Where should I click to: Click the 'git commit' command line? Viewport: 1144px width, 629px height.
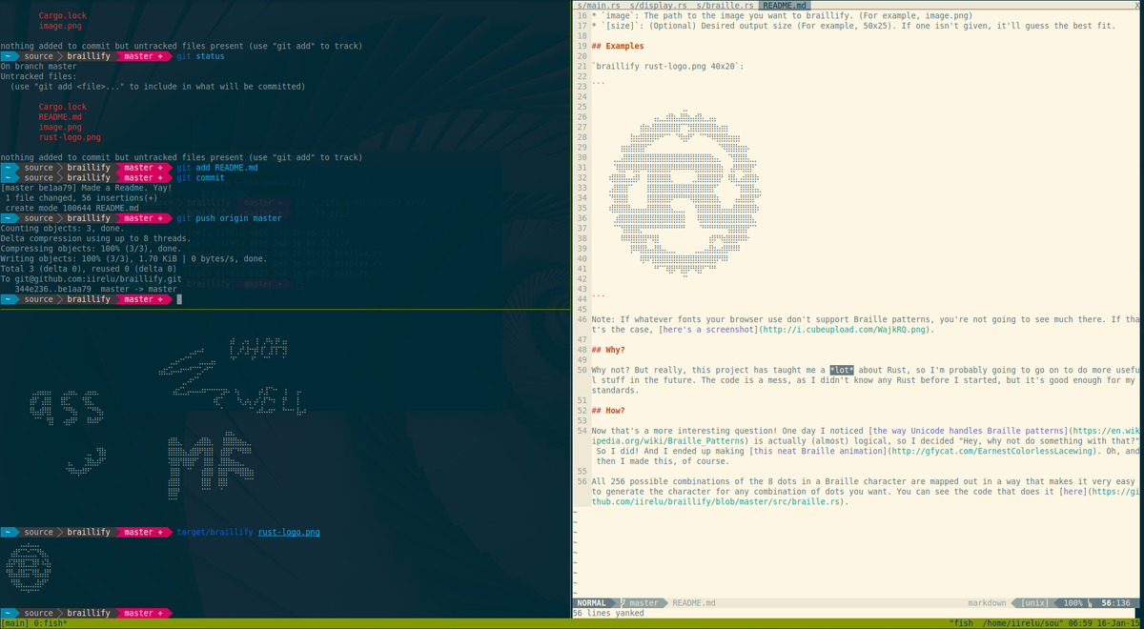click(200, 178)
